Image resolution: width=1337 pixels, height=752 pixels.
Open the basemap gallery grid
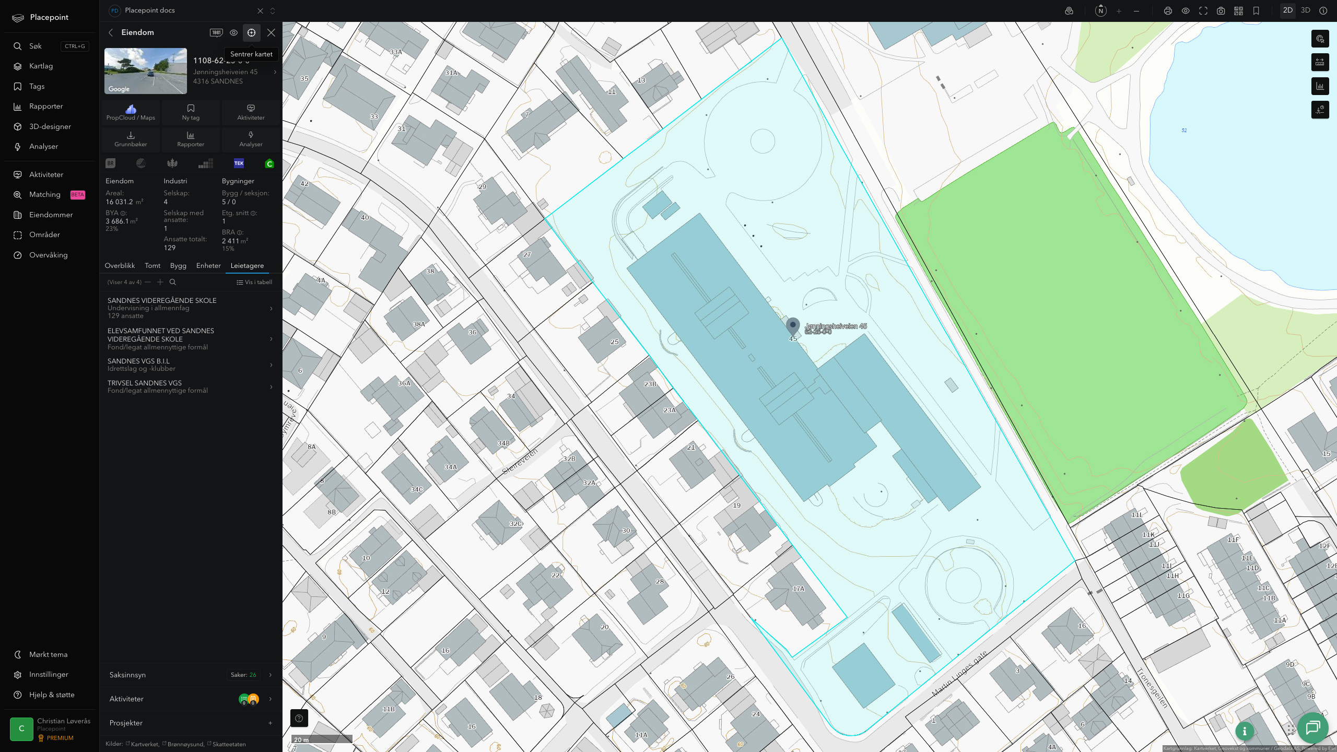(x=1239, y=10)
